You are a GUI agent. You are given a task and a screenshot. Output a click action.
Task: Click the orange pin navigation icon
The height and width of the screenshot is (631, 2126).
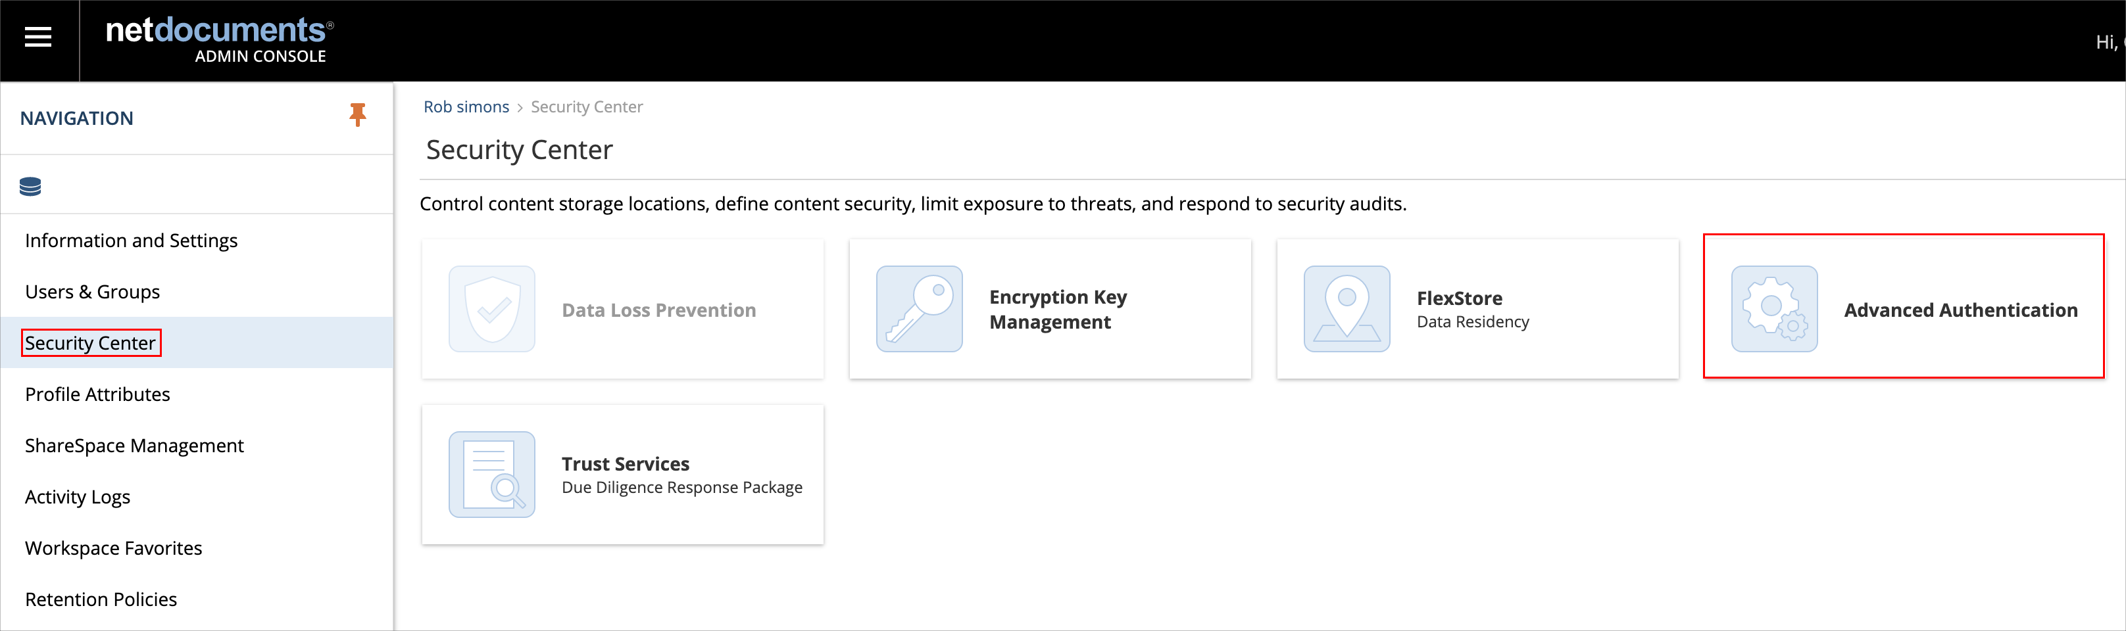[357, 114]
